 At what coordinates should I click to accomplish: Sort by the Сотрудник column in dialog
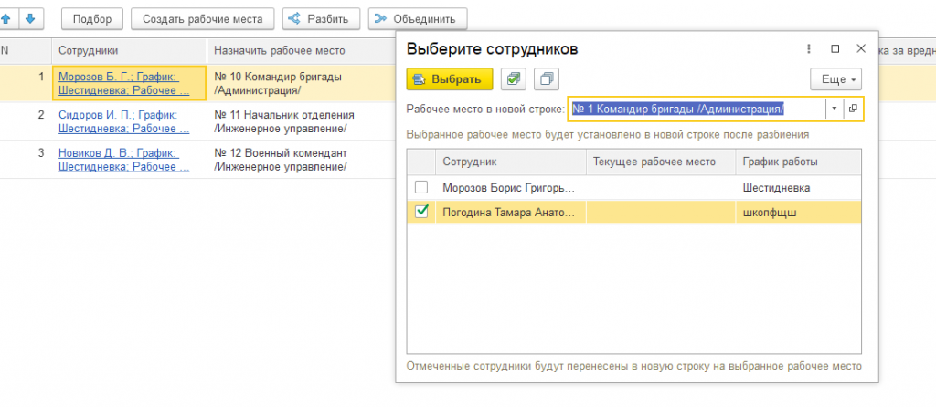pos(511,162)
